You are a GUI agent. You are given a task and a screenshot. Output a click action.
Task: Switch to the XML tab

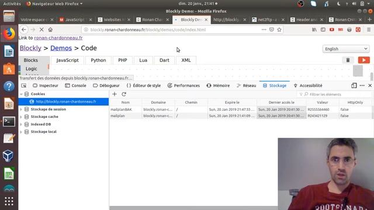click(186, 60)
